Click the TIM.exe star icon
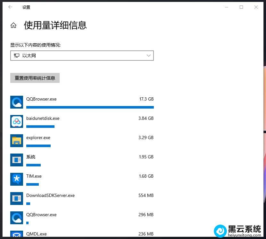Screen dimensions: 266x239 pos(17,179)
